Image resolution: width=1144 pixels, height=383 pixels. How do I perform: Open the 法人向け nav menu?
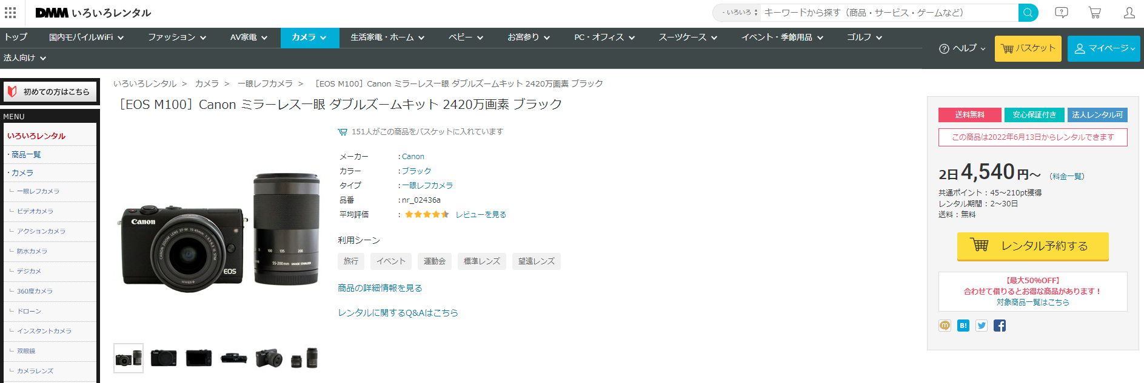point(25,58)
